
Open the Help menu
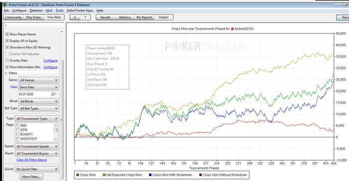coord(100,10)
